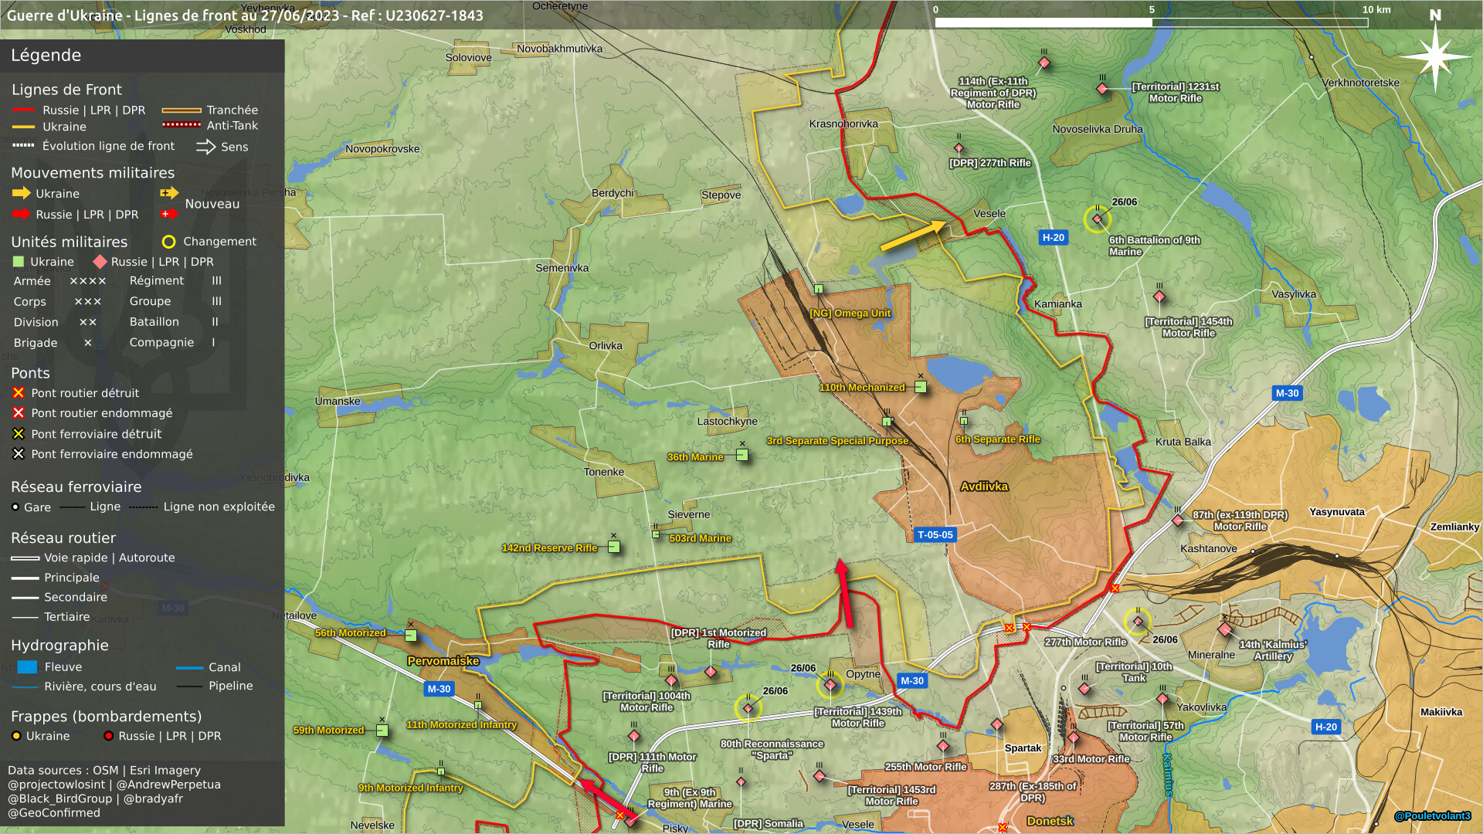Viewport: 1483px width, 834px height.
Task: Click the Spartak locality label
Action: pyautogui.click(x=1023, y=748)
